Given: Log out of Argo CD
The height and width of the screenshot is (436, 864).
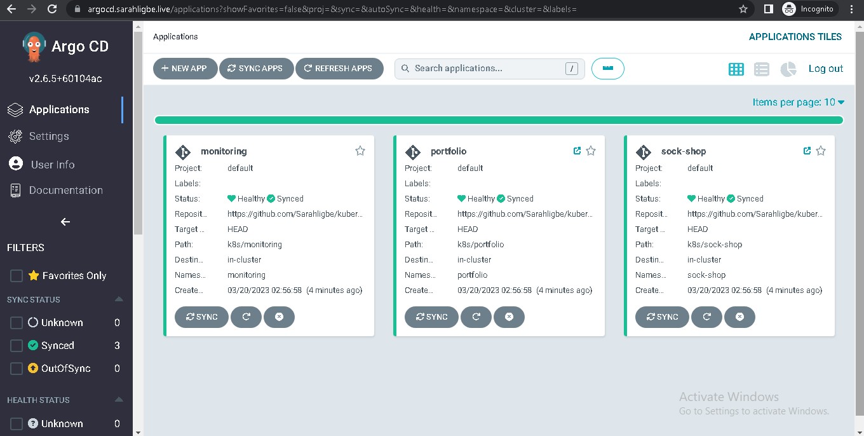Looking at the screenshot, I should point(826,69).
